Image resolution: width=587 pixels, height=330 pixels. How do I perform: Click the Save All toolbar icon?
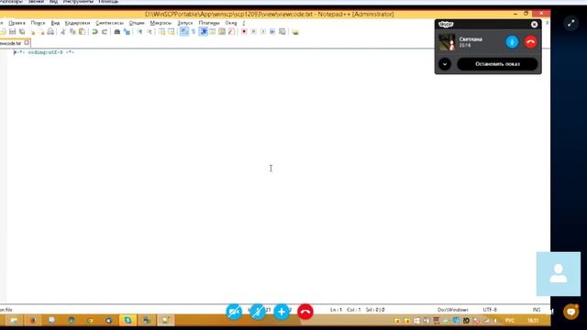pos(22,32)
